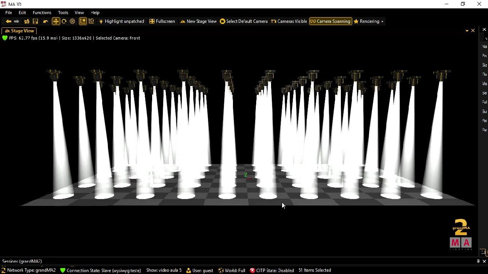Select the rotate camera tool
Screen dimensions: 488x274
[x=64, y=21]
